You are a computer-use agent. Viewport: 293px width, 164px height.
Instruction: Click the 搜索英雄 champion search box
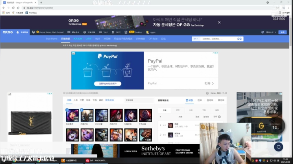point(139,100)
